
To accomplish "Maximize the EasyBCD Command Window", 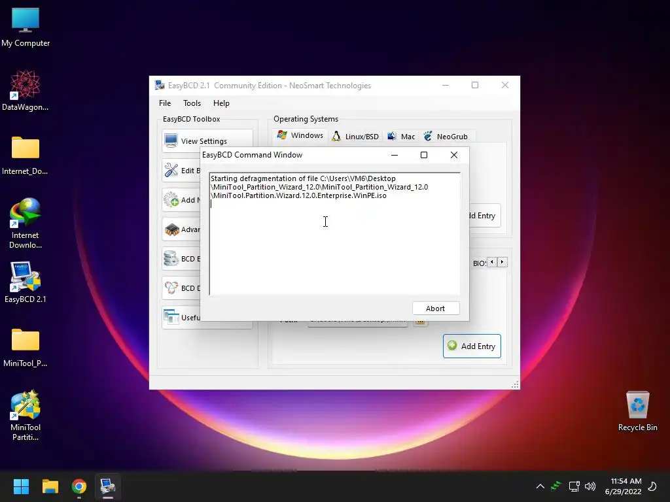I will [424, 155].
